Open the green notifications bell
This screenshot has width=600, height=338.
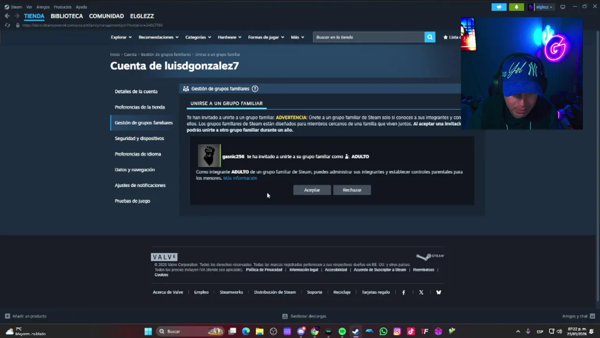click(x=517, y=7)
